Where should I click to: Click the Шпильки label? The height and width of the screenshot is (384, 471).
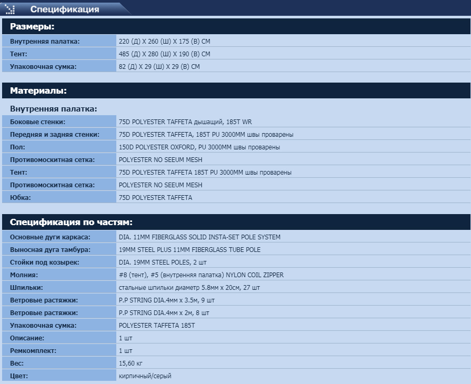[x=26, y=288]
